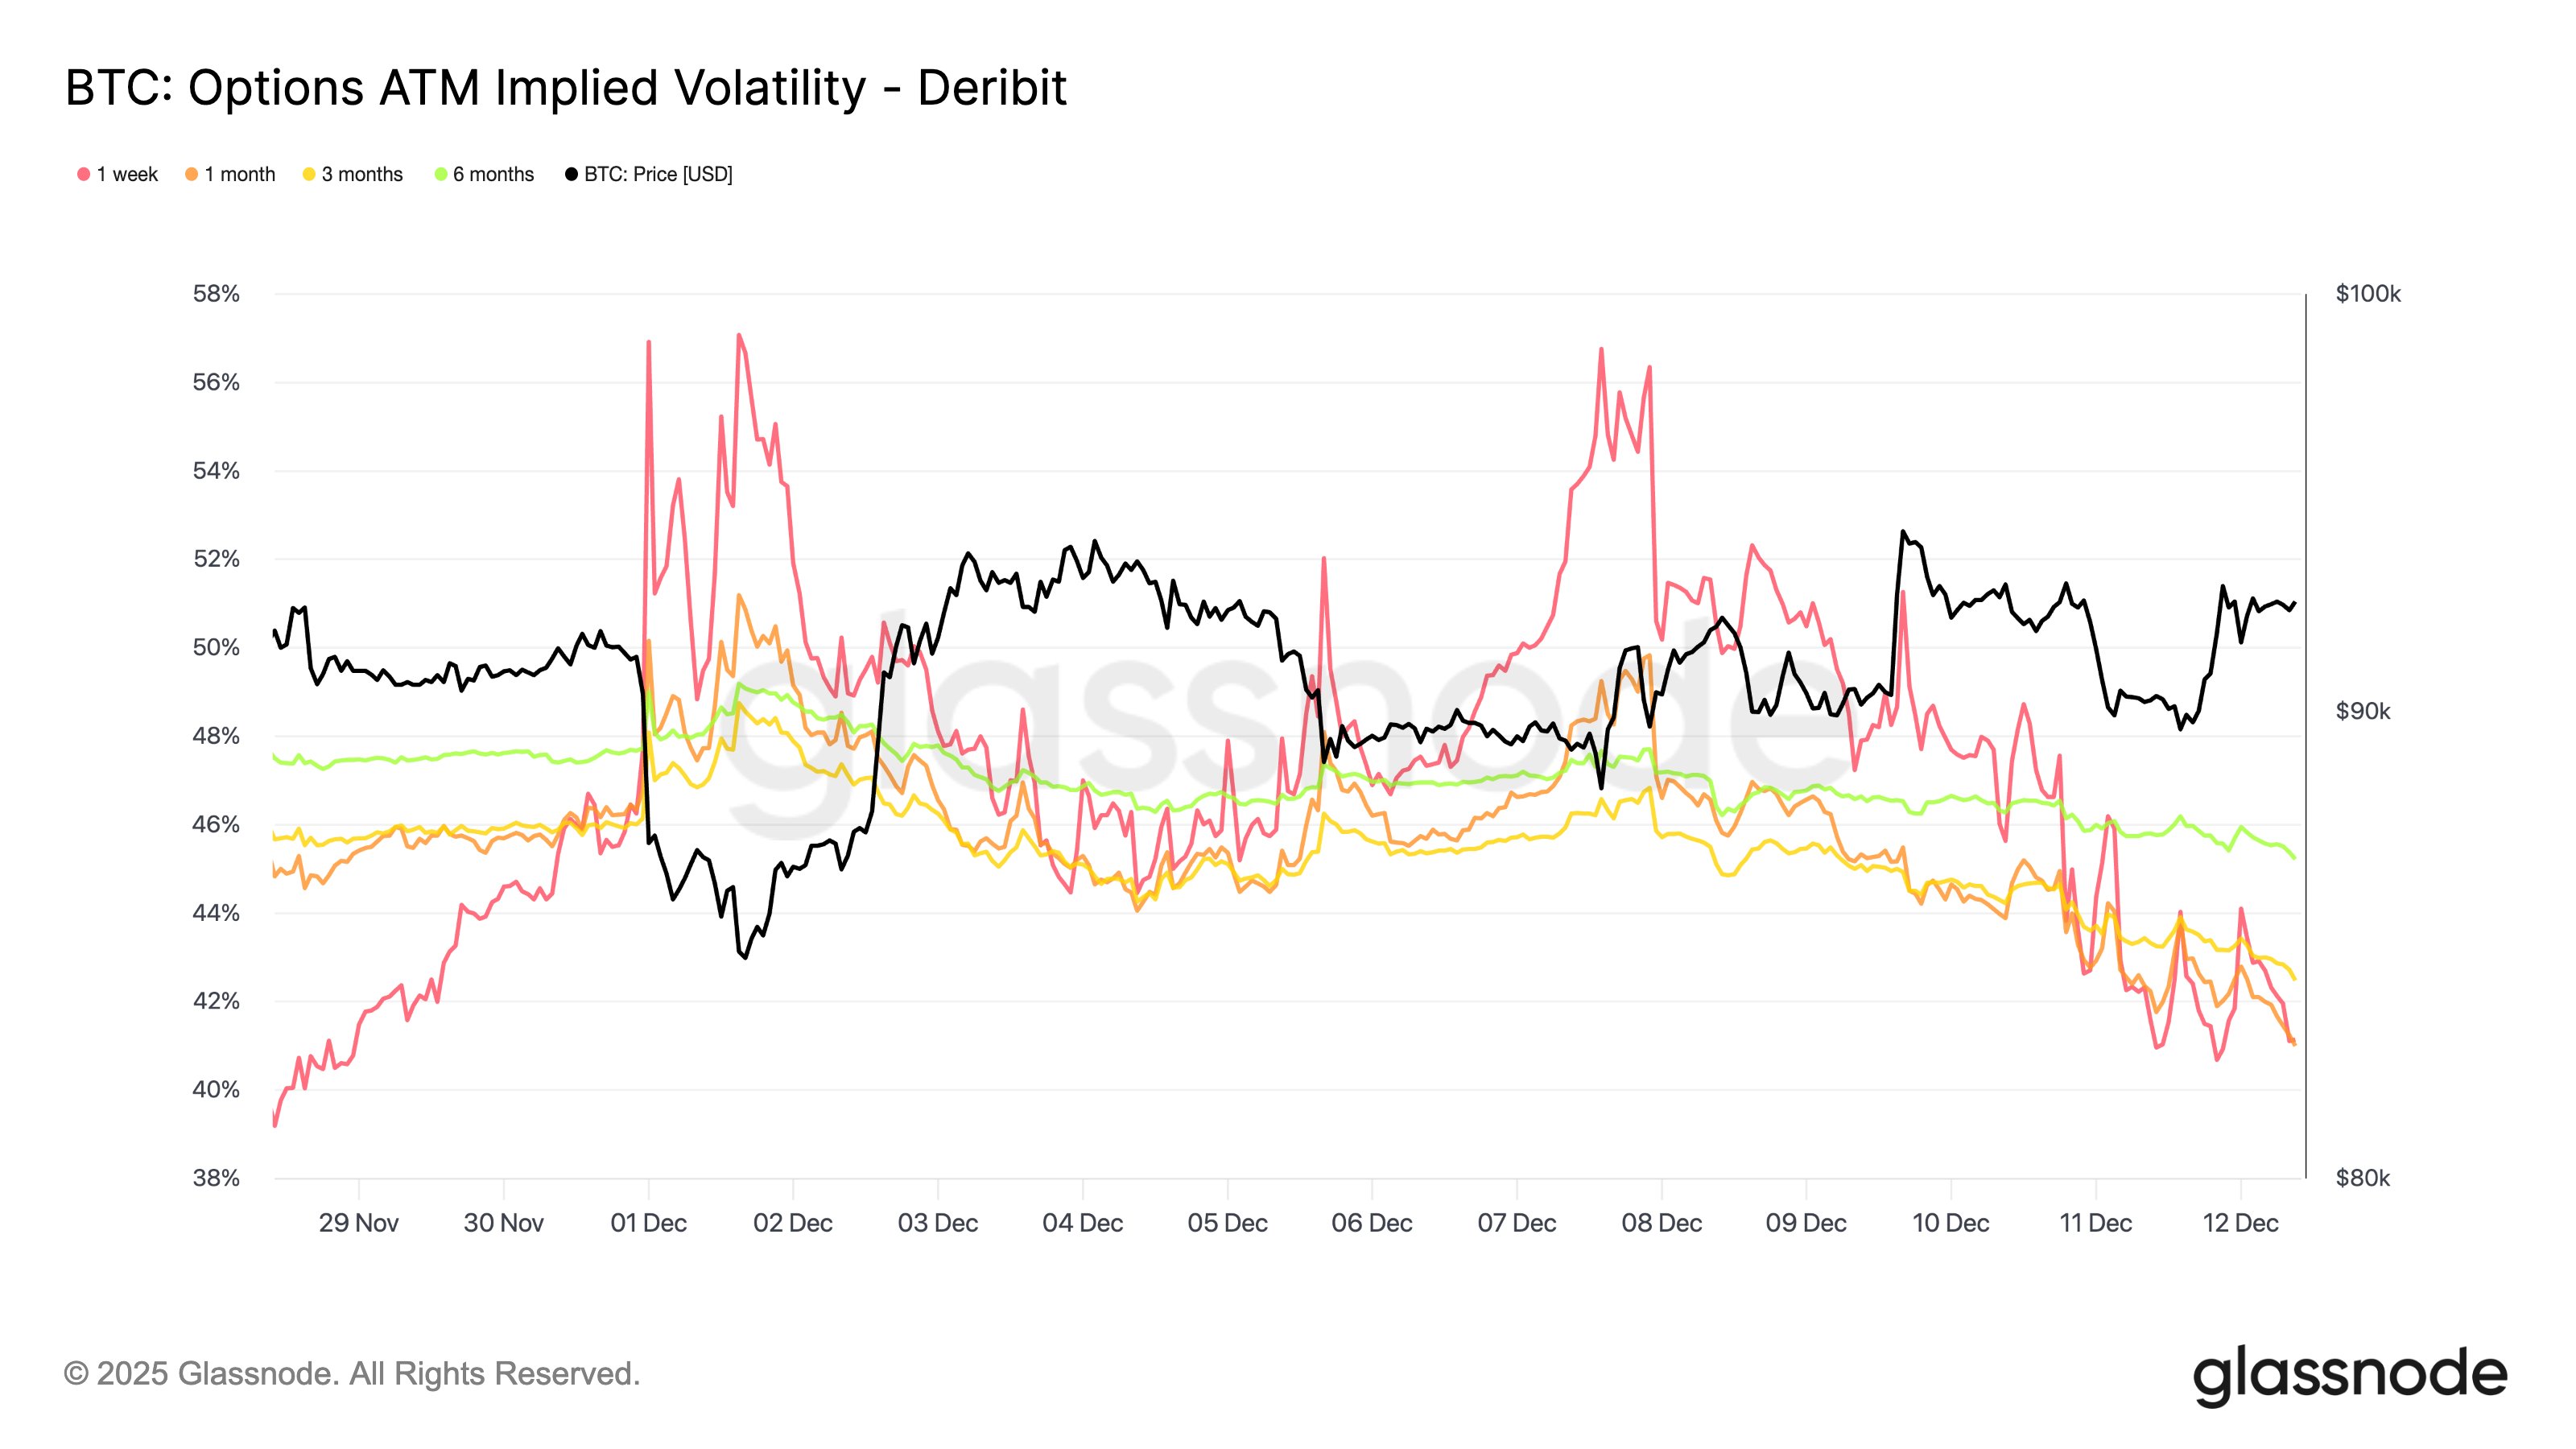2576x1449 pixels.
Task: Click the '12 Dec' x-axis date label
Action: pos(2240,1223)
